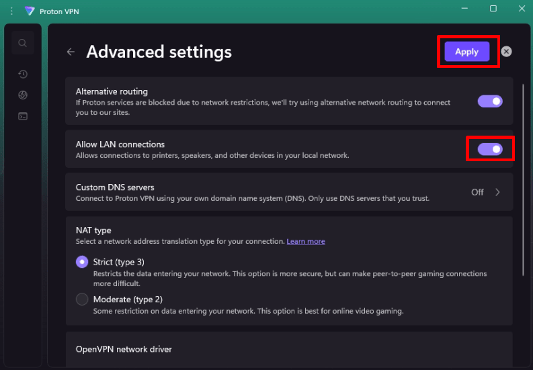Toggle the Alternative routing switch

pyautogui.click(x=490, y=101)
